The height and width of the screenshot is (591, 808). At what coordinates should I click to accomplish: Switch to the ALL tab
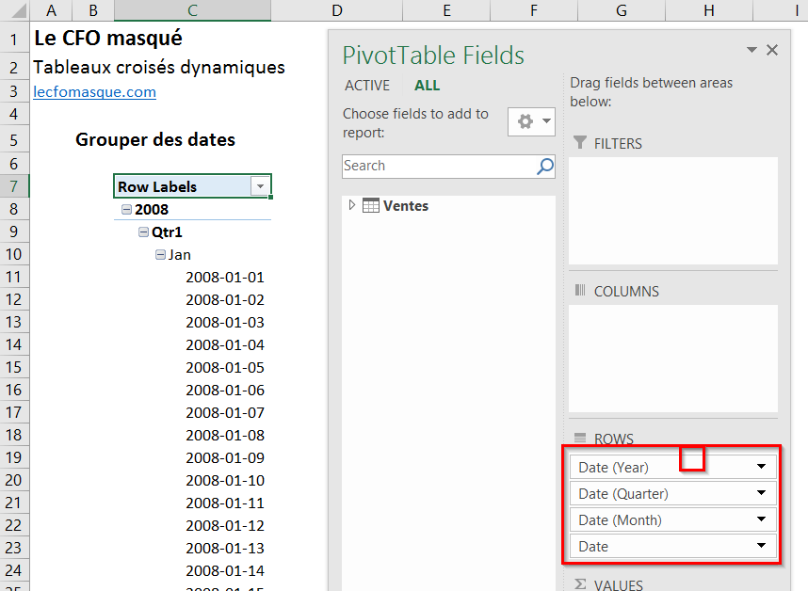pyautogui.click(x=427, y=86)
